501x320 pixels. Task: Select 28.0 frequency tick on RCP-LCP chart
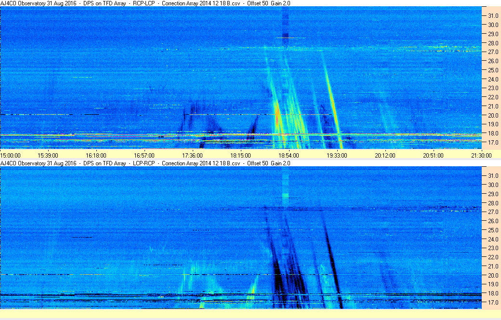click(x=493, y=43)
